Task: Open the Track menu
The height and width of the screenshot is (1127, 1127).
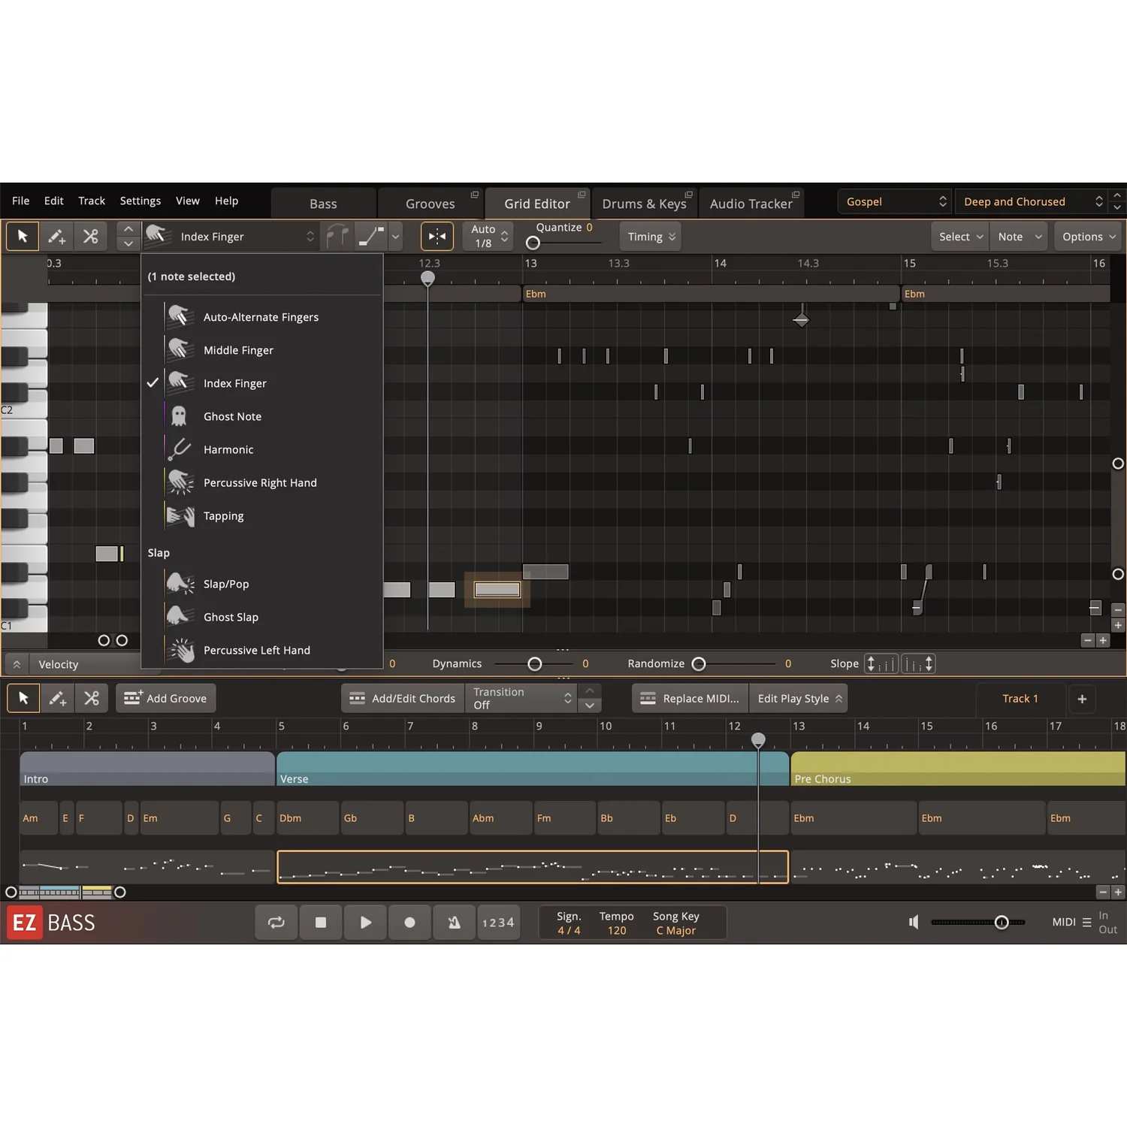Action: [x=92, y=201]
